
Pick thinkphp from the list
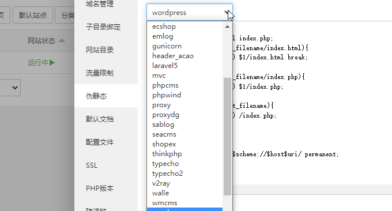click(184, 154)
